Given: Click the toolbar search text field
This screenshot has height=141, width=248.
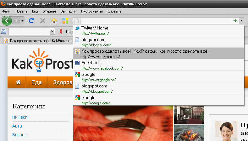Looking at the screenshot, I should tap(29, 31).
